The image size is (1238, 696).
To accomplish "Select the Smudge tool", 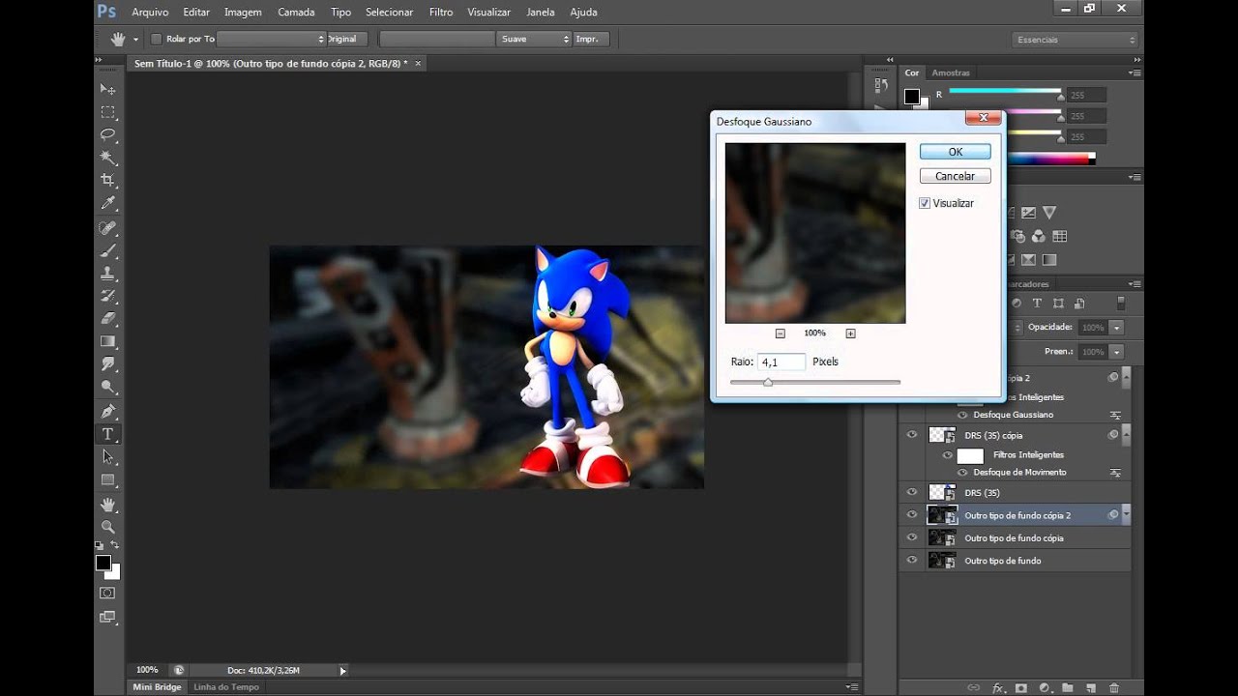I will click(108, 364).
